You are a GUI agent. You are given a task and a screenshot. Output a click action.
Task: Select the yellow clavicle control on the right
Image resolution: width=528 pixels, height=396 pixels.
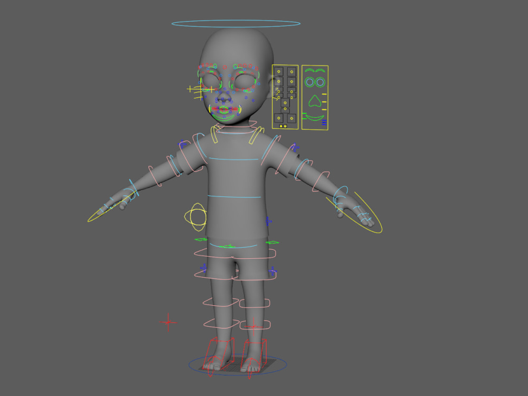tap(257, 135)
